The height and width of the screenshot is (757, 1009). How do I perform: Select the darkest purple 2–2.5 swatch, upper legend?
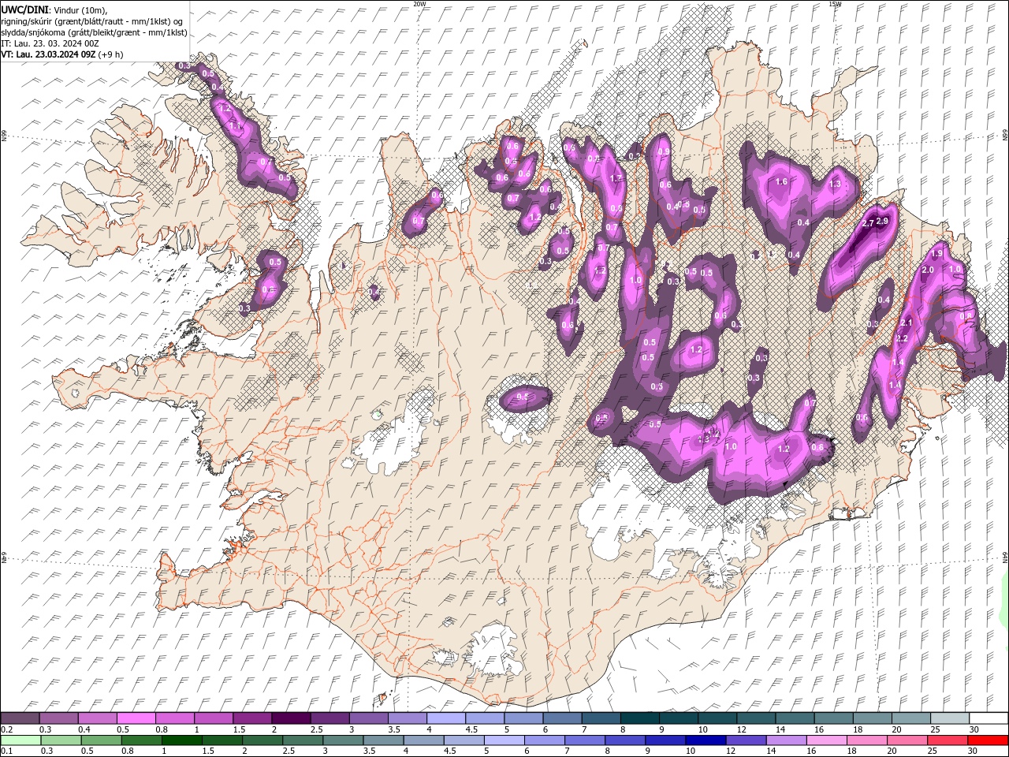pos(291,718)
